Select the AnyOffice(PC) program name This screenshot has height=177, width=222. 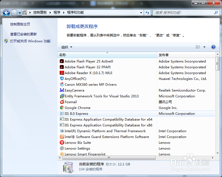point(75,79)
